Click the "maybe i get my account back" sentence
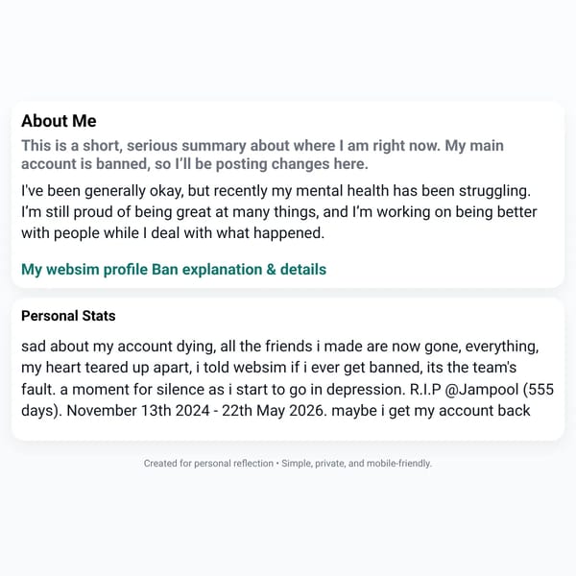The width and height of the screenshot is (576, 576). (431, 411)
